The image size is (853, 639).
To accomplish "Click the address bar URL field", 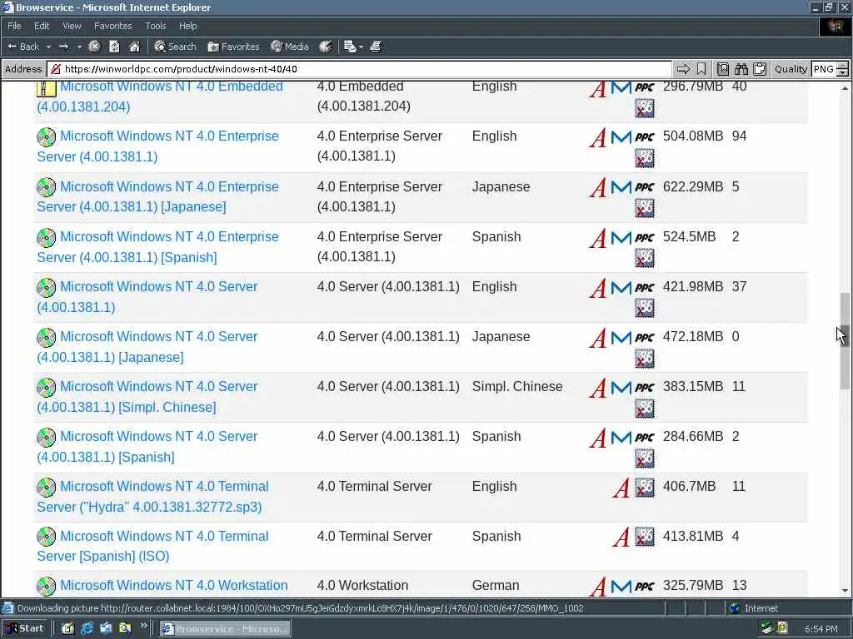I will coord(360,69).
